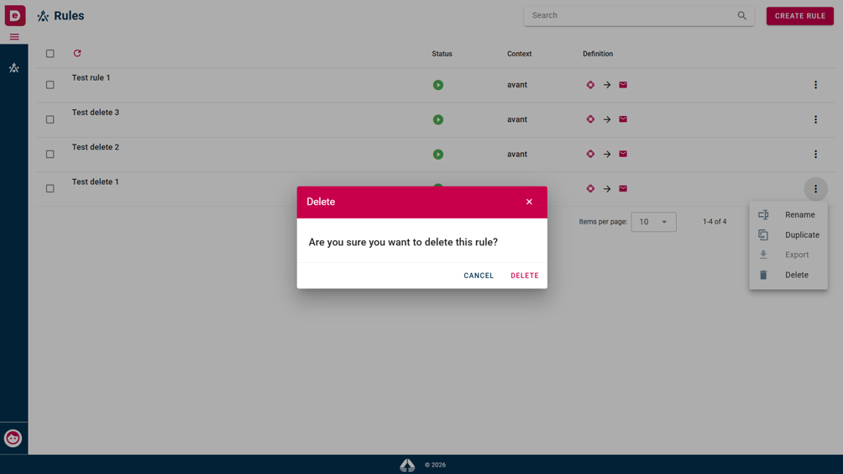Image resolution: width=843 pixels, height=474 pixels.
Task: Choose Rename from the context menu
Action: [x=788, y=214]
